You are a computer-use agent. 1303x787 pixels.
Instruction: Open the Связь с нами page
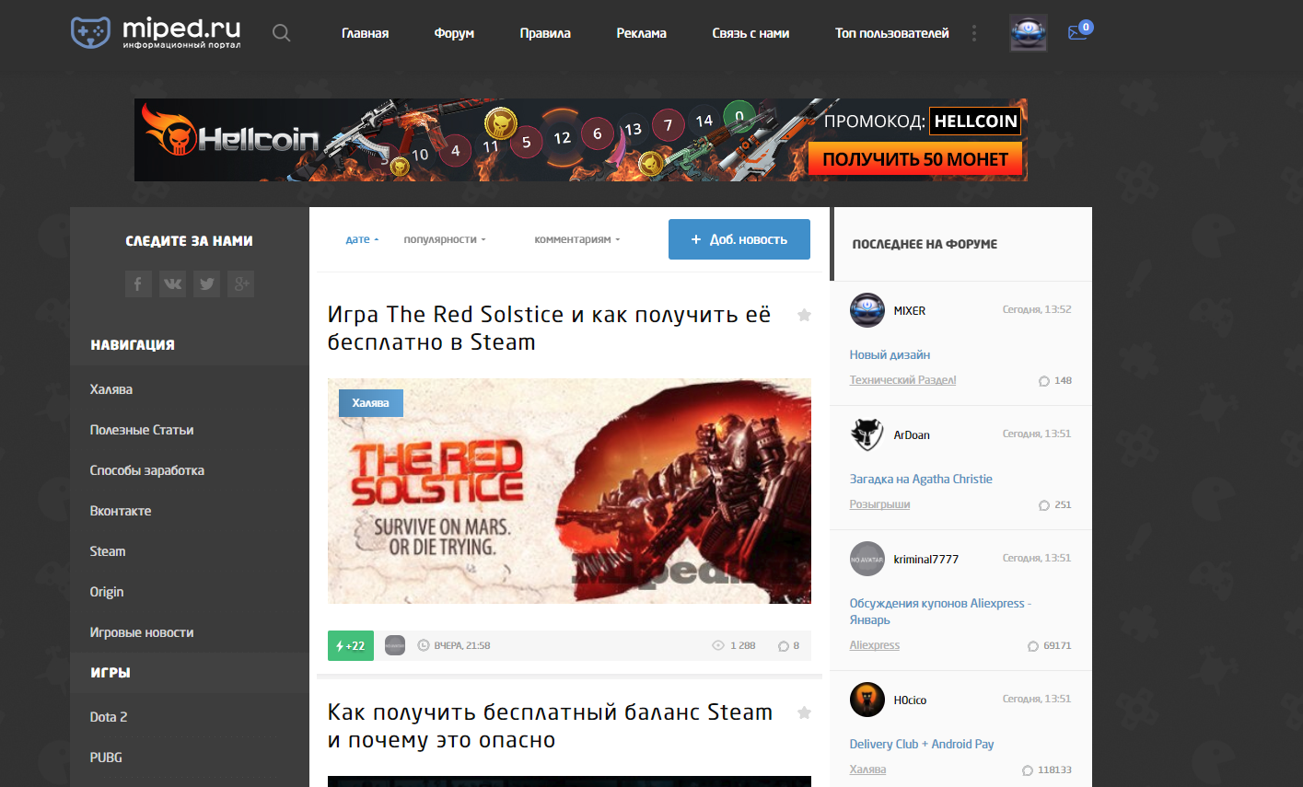[x=750, y=33]
